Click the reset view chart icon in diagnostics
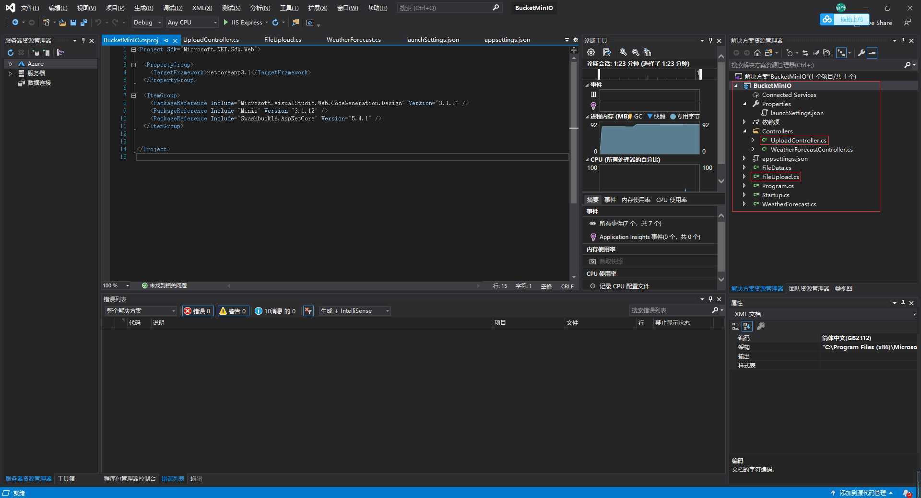 tap(648, 52)
